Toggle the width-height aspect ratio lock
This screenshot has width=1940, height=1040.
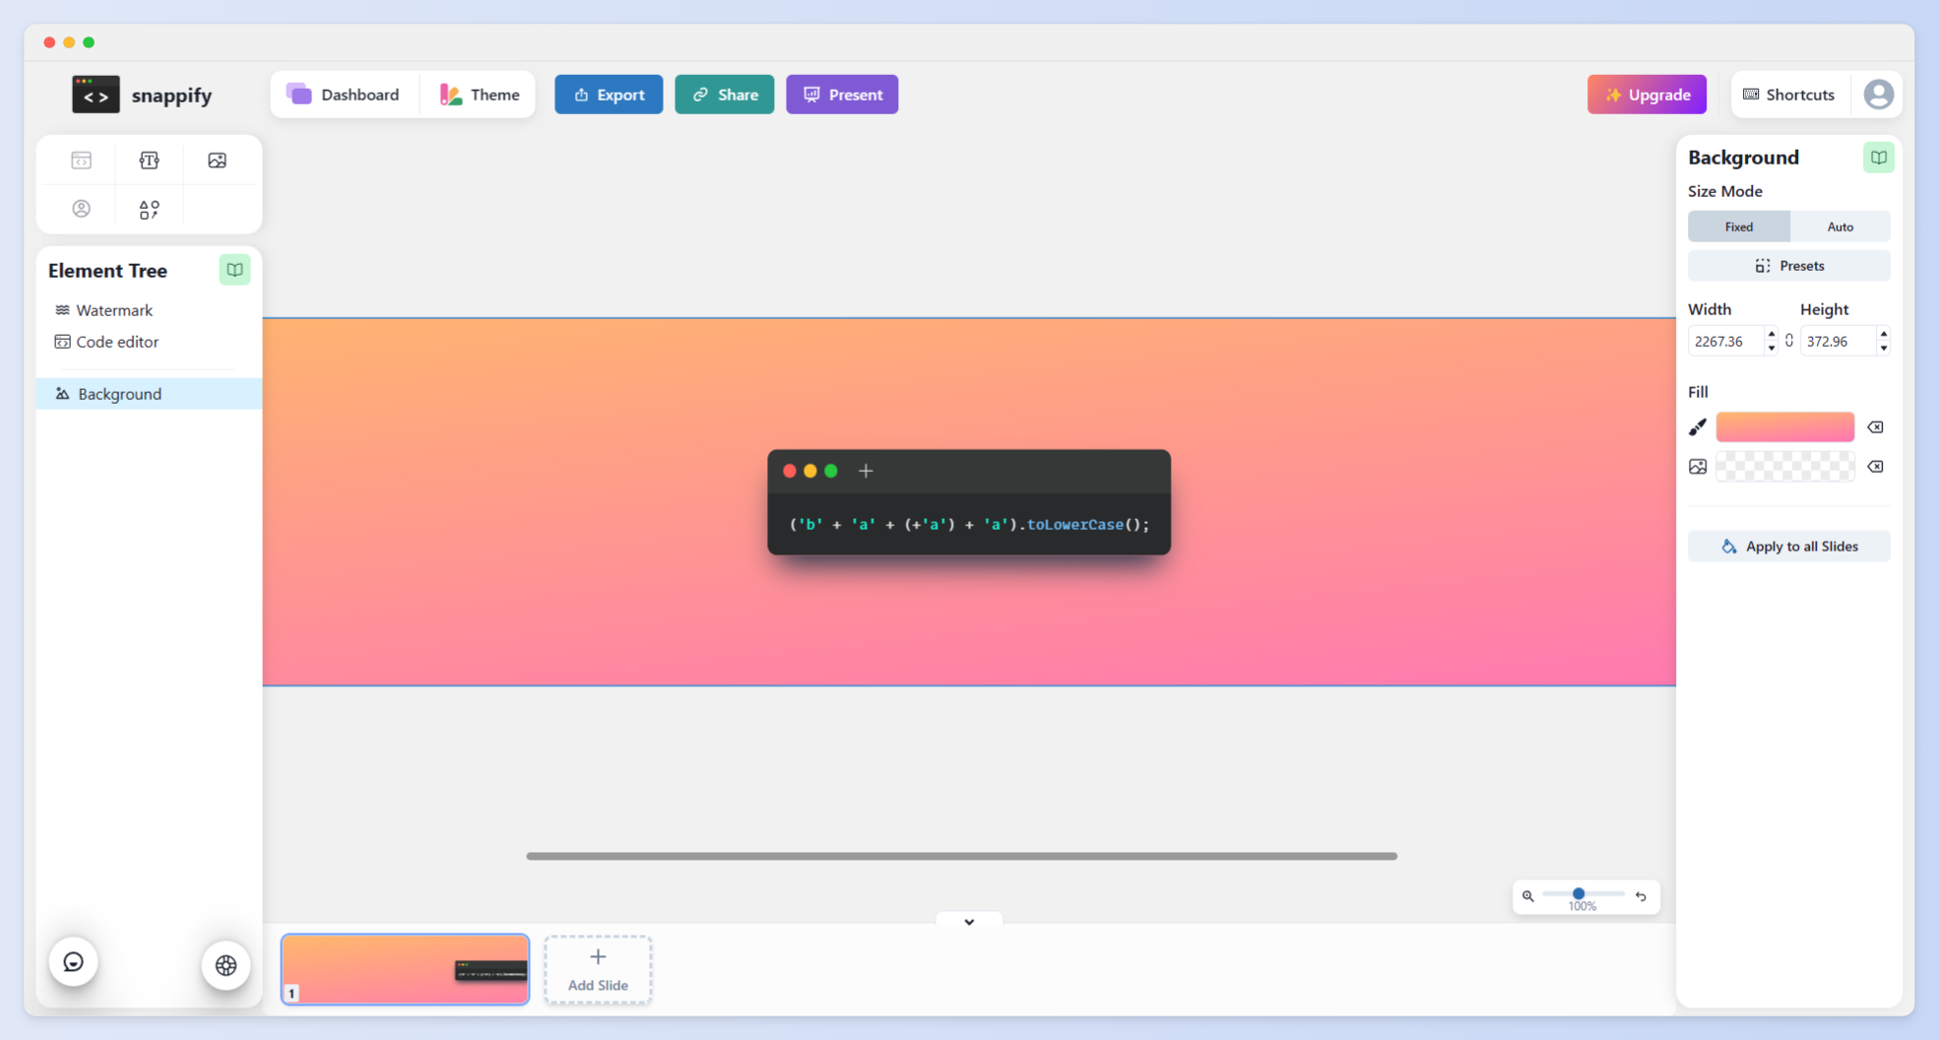(1789, 341)
